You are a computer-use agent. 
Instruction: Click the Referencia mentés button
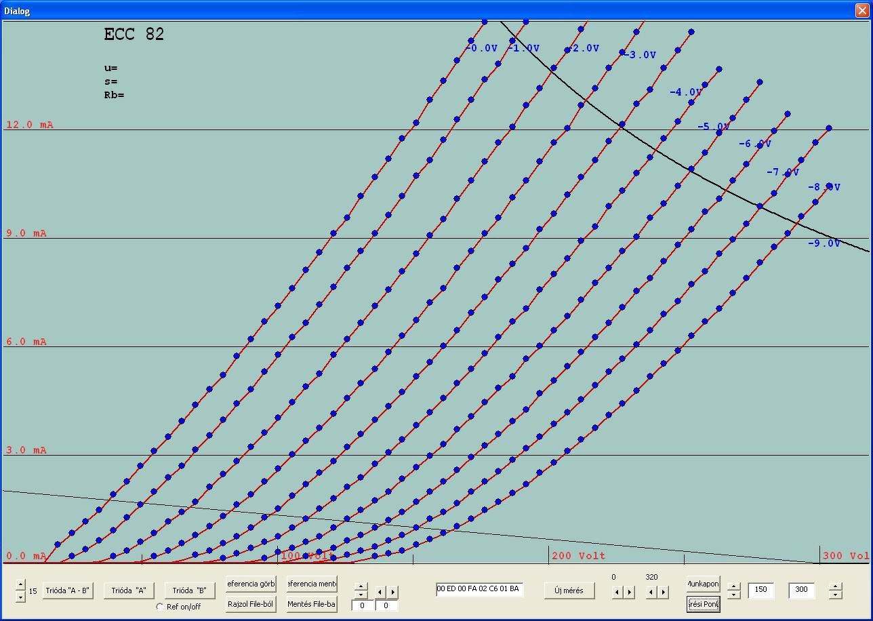[x=312, y=584]
